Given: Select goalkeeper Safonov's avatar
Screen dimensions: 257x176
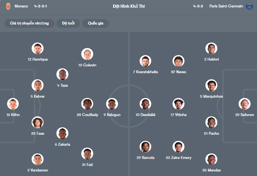Looking at the screenshot, I should coord(244,104).
